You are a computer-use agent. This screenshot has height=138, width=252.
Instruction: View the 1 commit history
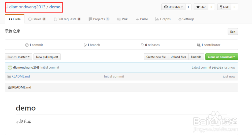click(x=34, y=45)
